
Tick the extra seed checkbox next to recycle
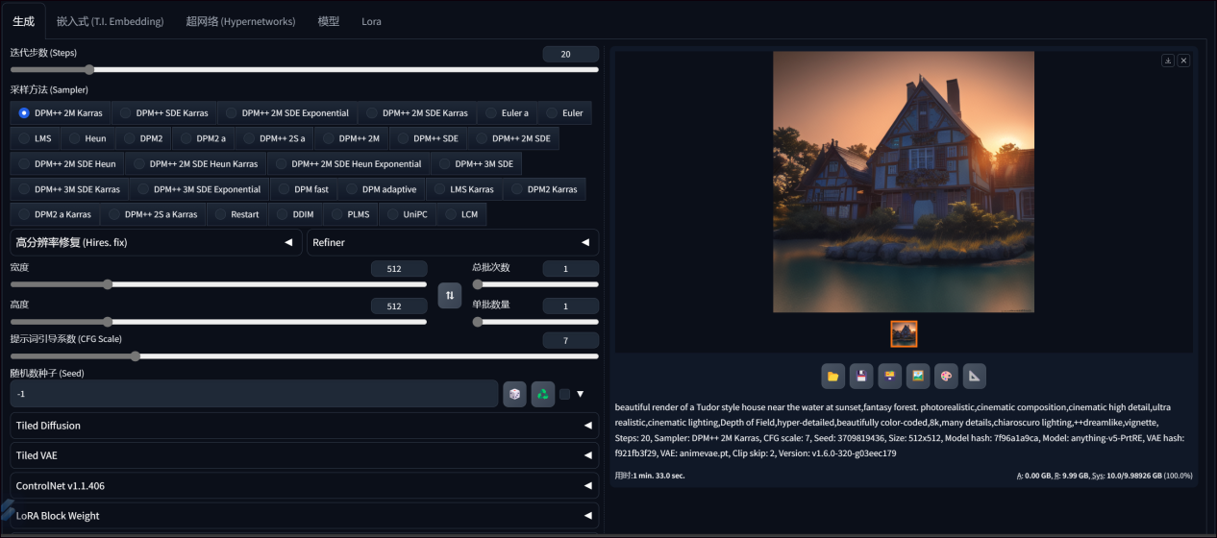pos(564,394)
